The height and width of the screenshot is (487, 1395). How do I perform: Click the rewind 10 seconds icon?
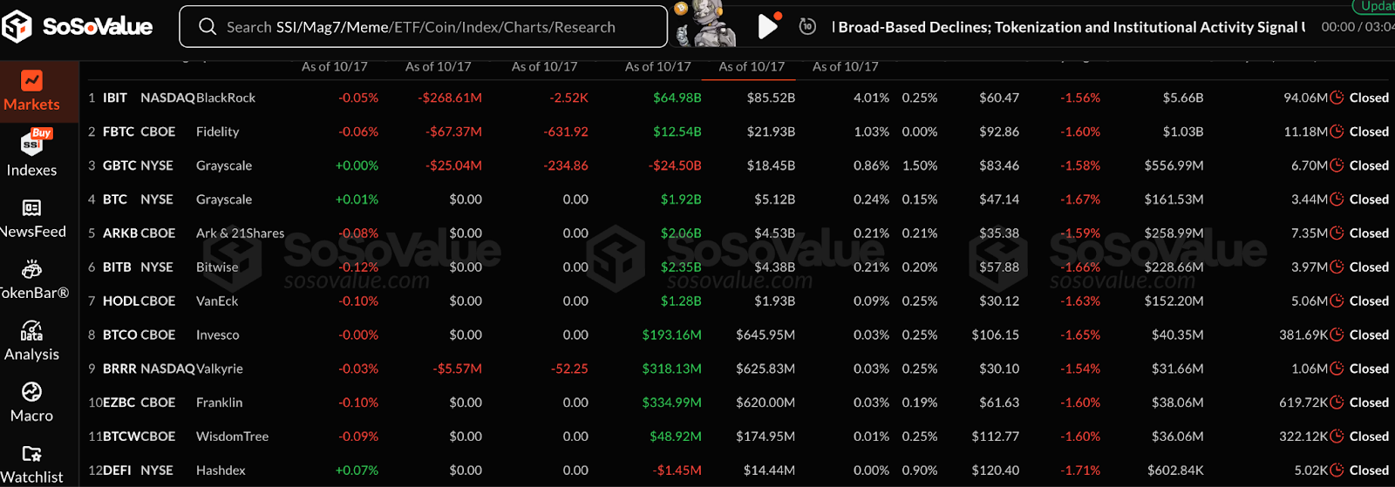coord(807,27)
